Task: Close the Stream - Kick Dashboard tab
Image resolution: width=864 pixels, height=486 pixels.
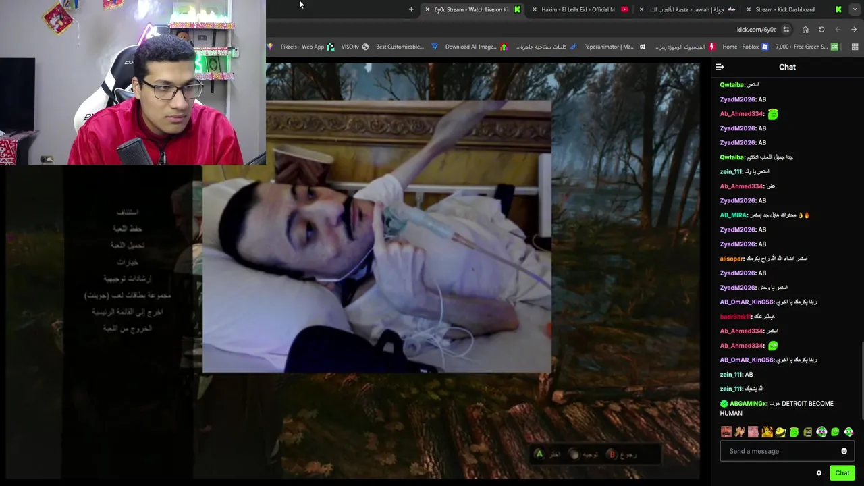Action: (749, 9)
